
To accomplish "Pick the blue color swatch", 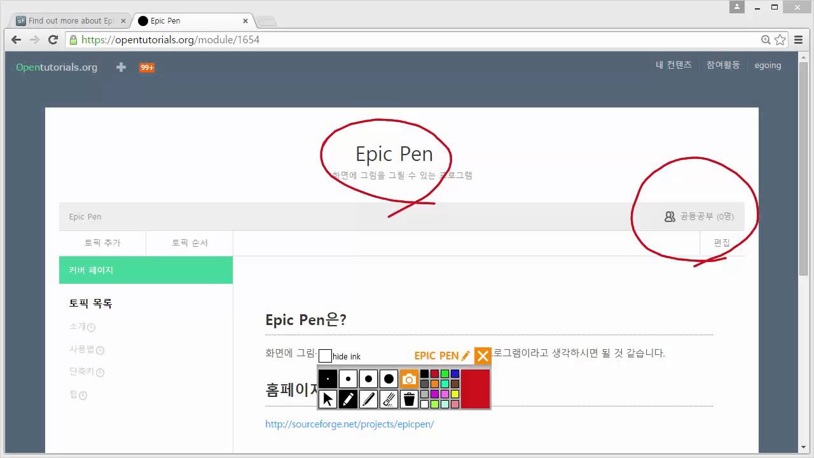I will (x=455, y=373).
